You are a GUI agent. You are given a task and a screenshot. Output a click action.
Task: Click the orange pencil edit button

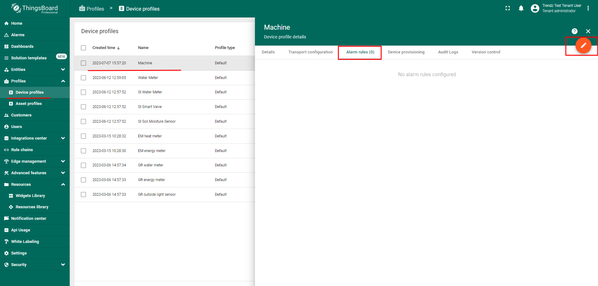pyautogui.click(x=583, y=46)
